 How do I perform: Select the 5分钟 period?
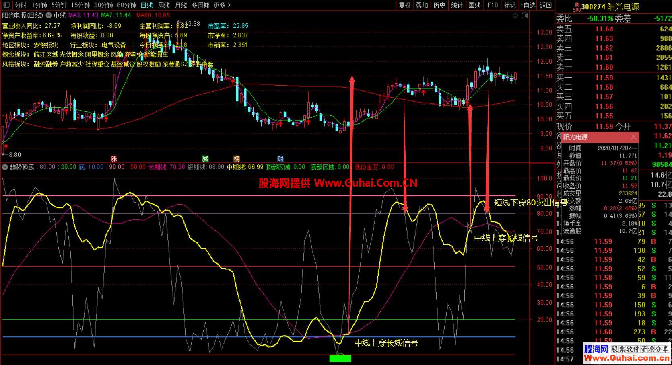pos(59,5)
